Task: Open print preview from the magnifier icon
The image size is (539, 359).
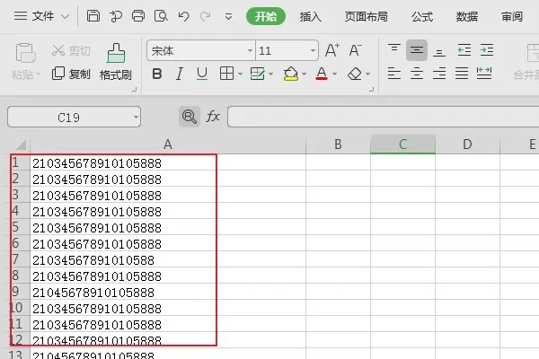Action: 161,16
